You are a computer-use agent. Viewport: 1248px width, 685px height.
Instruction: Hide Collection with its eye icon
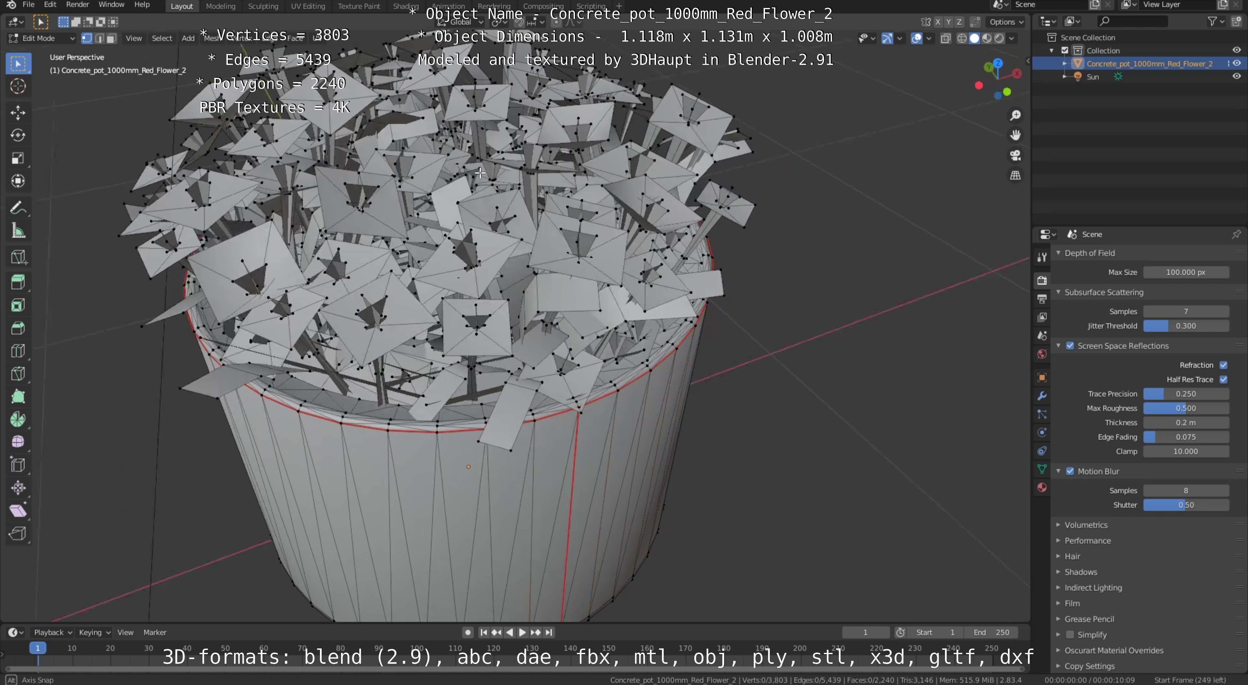click(x=1237, y=50)
